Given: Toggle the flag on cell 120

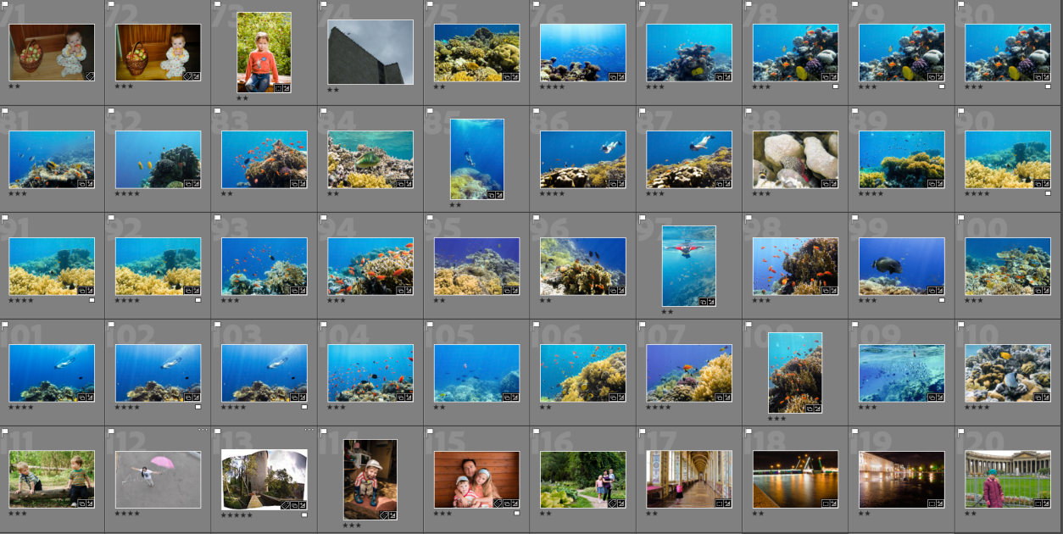Looking at the screenshot, I should pyautogui.click(x=961, y=431).
